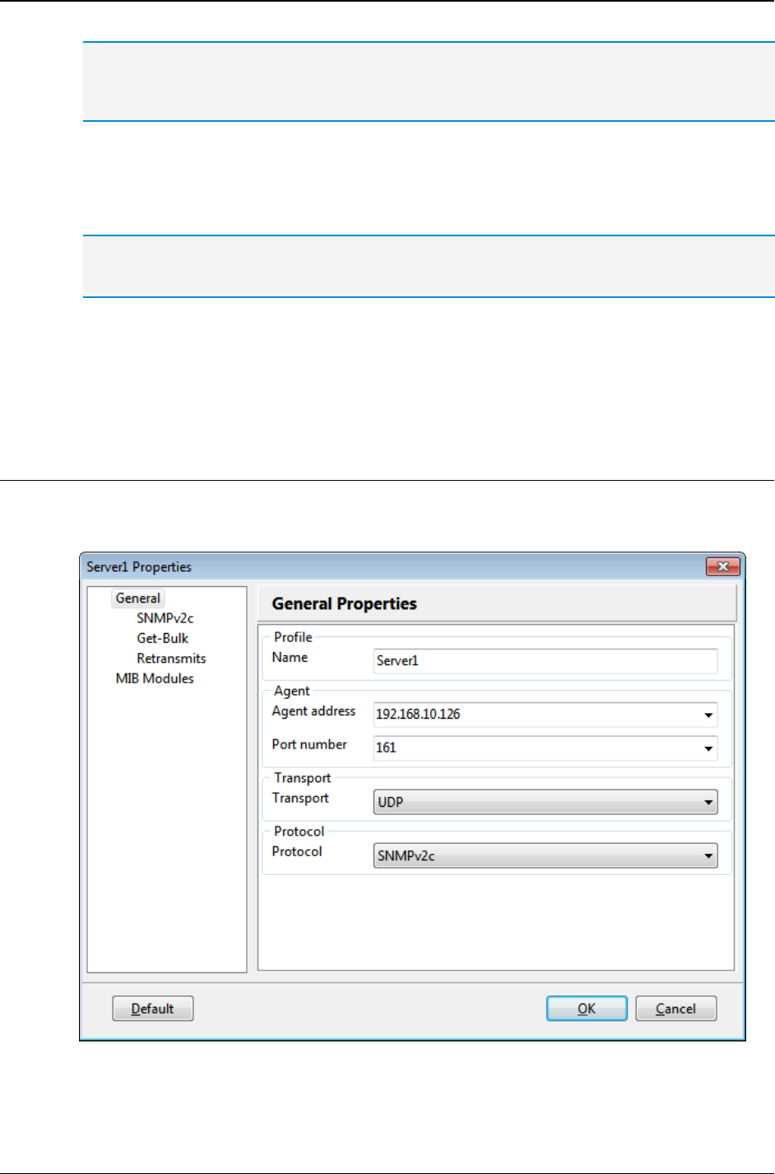Click the Cancel button

pyautogui.click(x=676, y=1009)
